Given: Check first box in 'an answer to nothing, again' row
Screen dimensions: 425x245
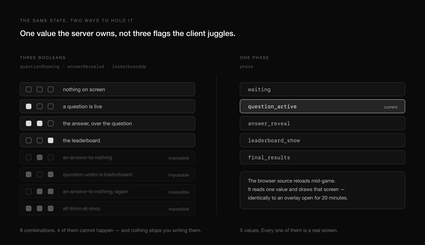Looking at the screenshot, I should tap(29, 191).
